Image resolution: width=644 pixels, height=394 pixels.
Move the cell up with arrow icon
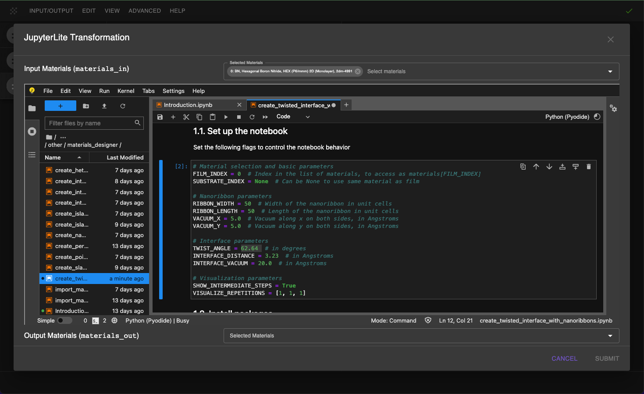point(536,167)
